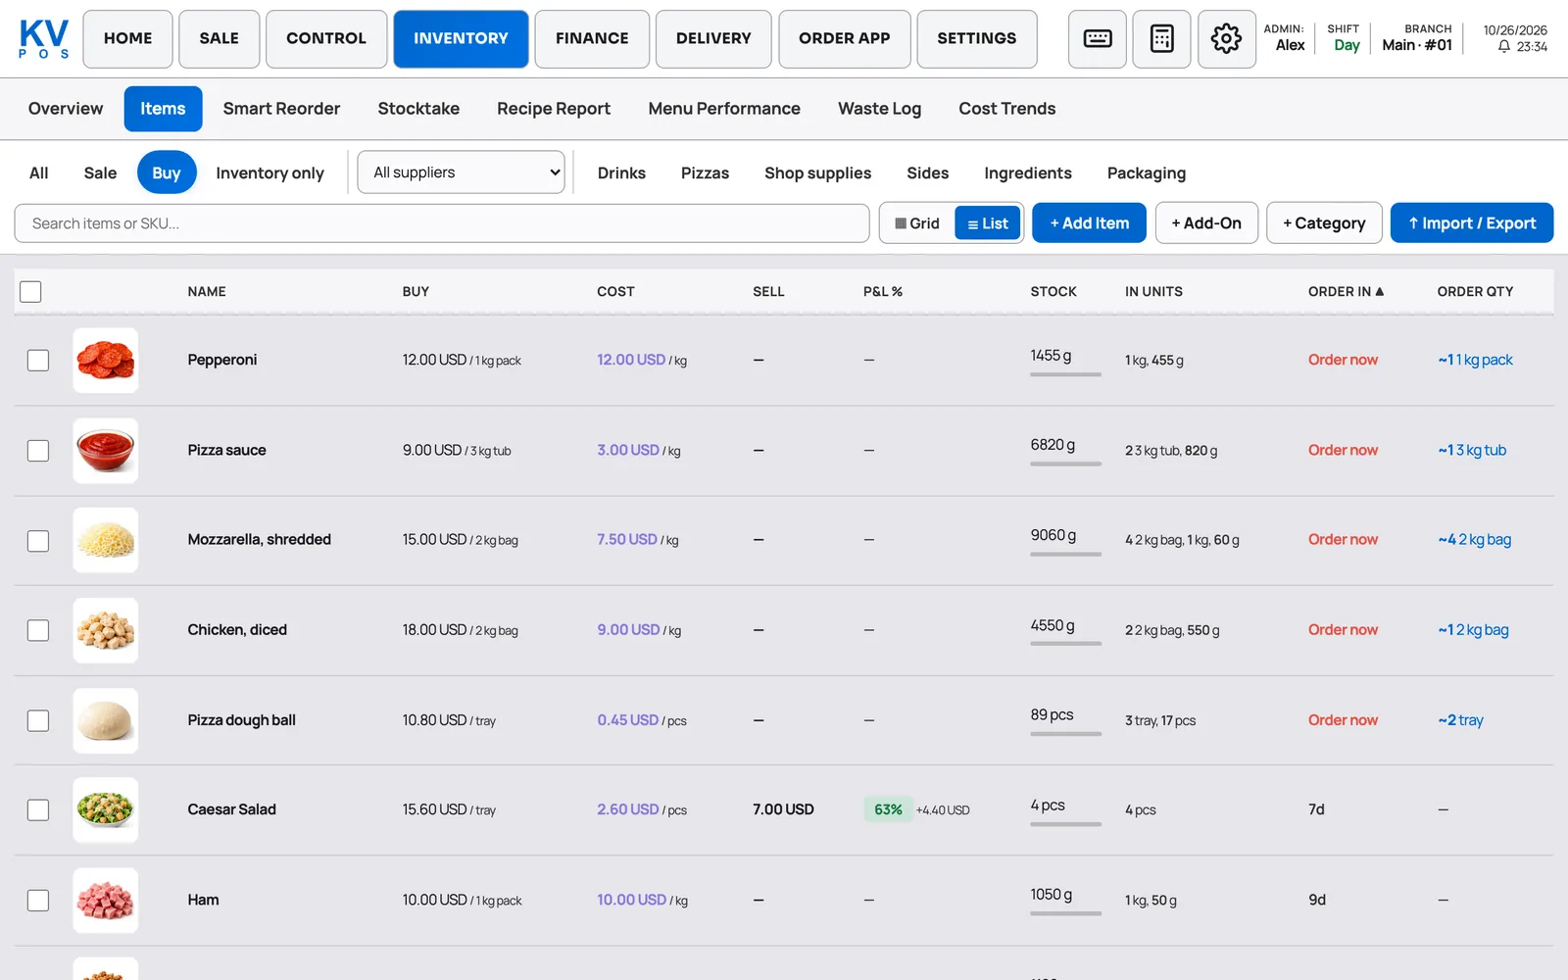Click the notification bell icon

(1503, 46)
